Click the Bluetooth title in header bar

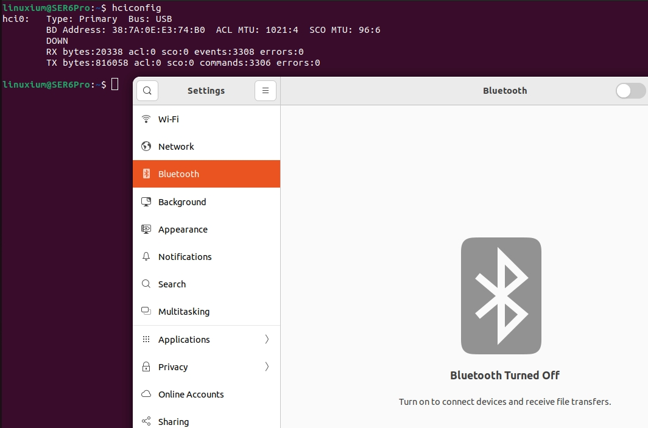(505, 91)
